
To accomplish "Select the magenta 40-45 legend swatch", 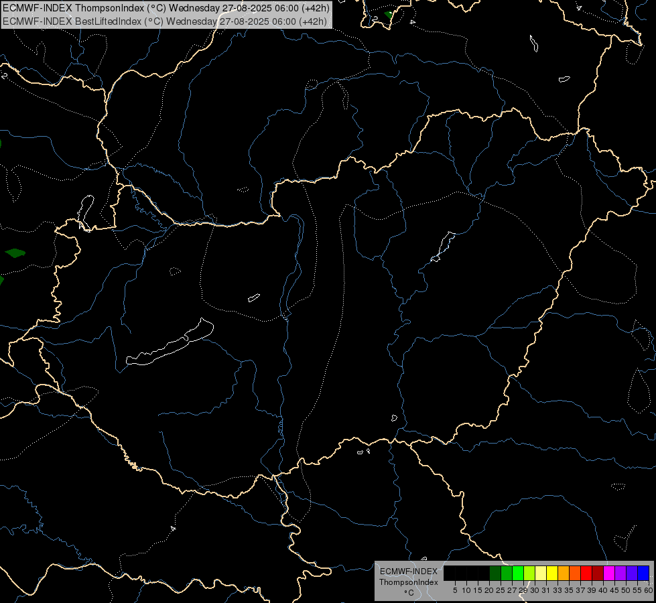I will click(608, 573).
